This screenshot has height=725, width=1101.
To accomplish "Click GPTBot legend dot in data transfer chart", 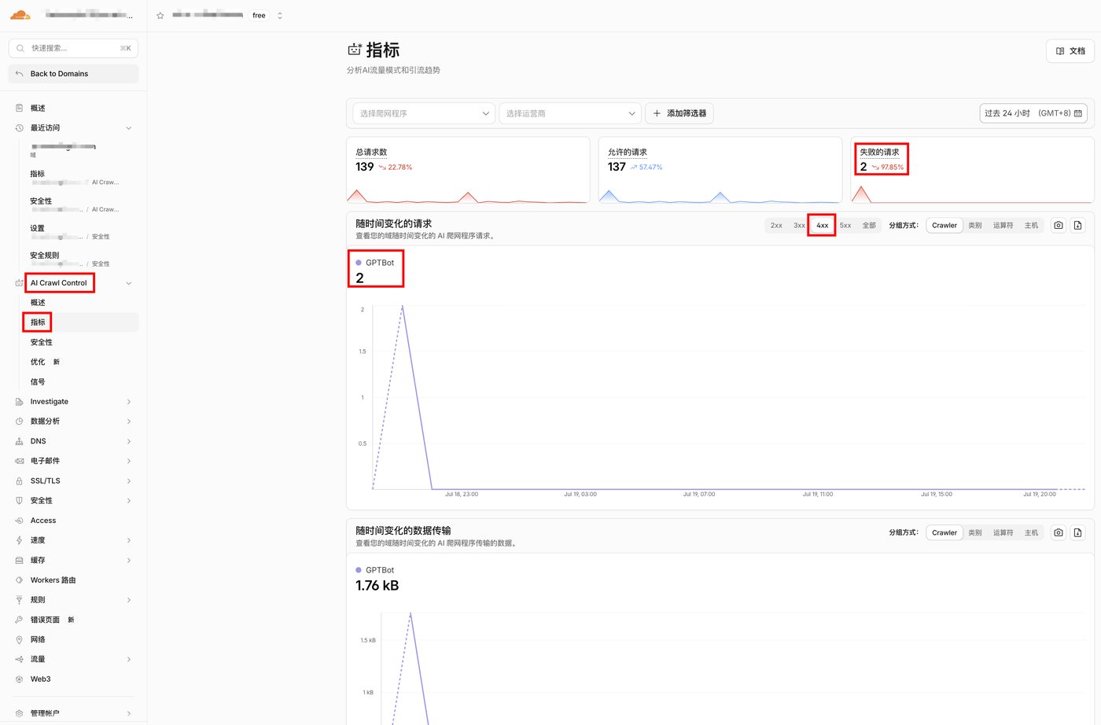I will click(x=359, y=570).
